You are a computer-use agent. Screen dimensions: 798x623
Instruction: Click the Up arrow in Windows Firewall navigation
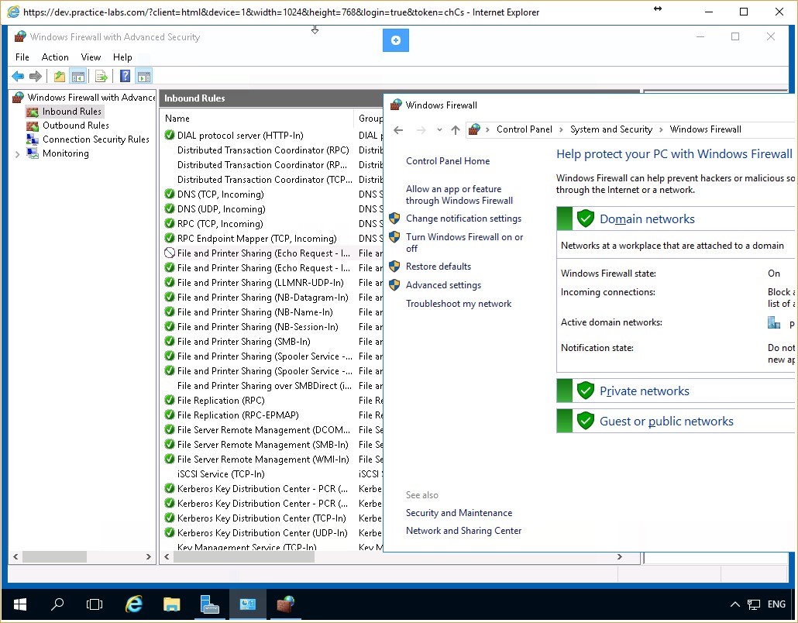[456, 129]
